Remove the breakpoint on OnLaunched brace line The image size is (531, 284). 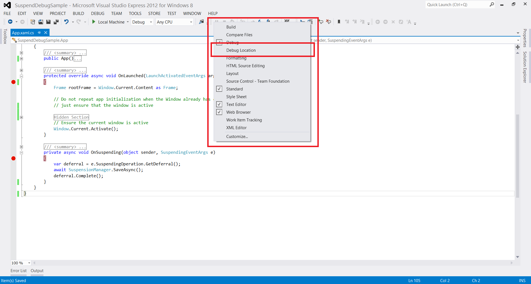coord(13,82)
